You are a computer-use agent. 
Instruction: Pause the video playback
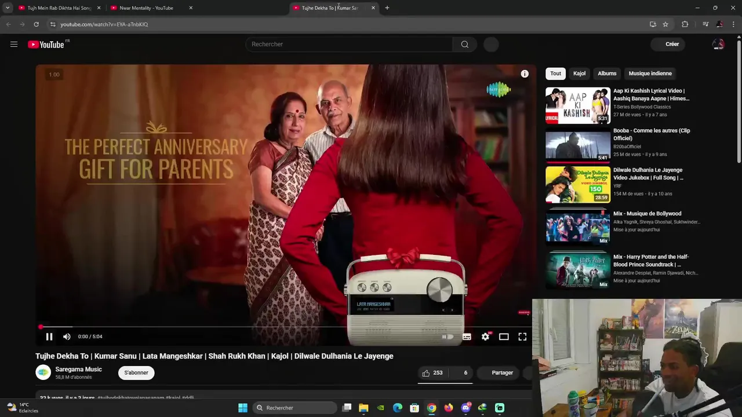[49, 336]
